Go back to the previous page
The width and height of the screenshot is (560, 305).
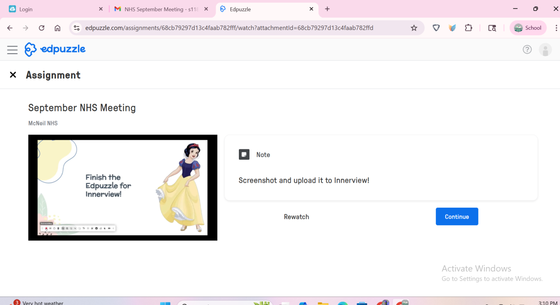tap(10, 28)
